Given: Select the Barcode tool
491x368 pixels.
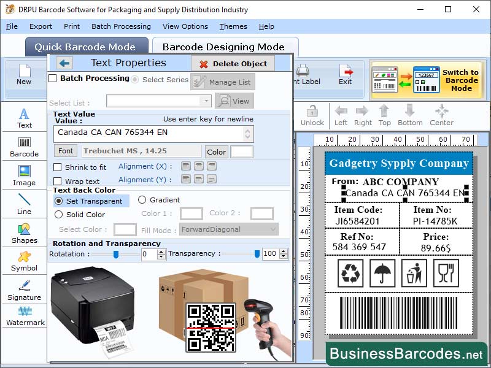Looking at the screenshot, I should click(24, 147).
